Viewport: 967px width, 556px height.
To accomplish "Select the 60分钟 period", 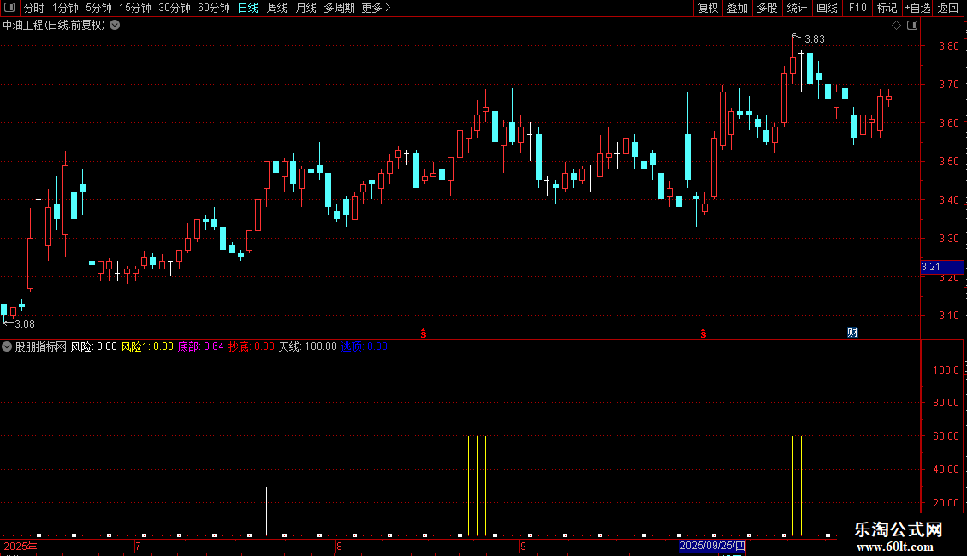I will [214, 8].
